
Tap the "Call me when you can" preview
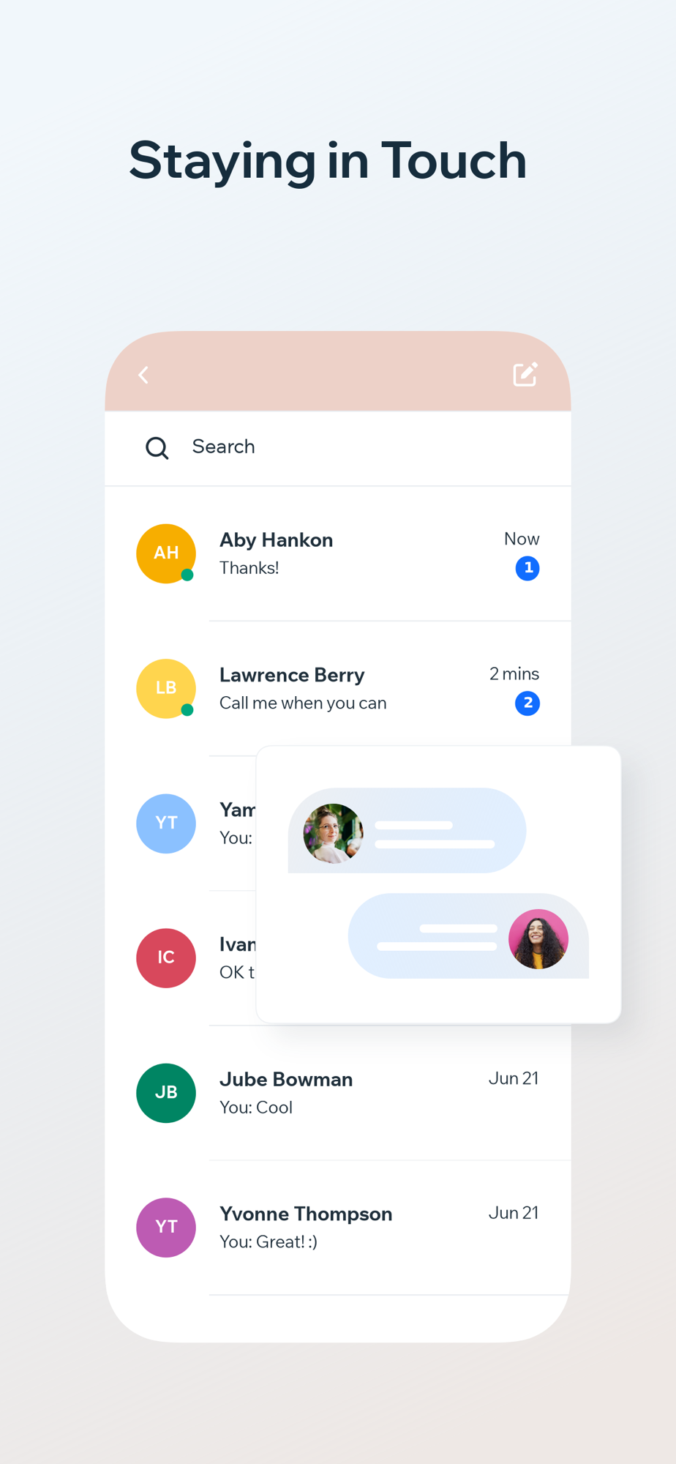(x=303, y=703)
